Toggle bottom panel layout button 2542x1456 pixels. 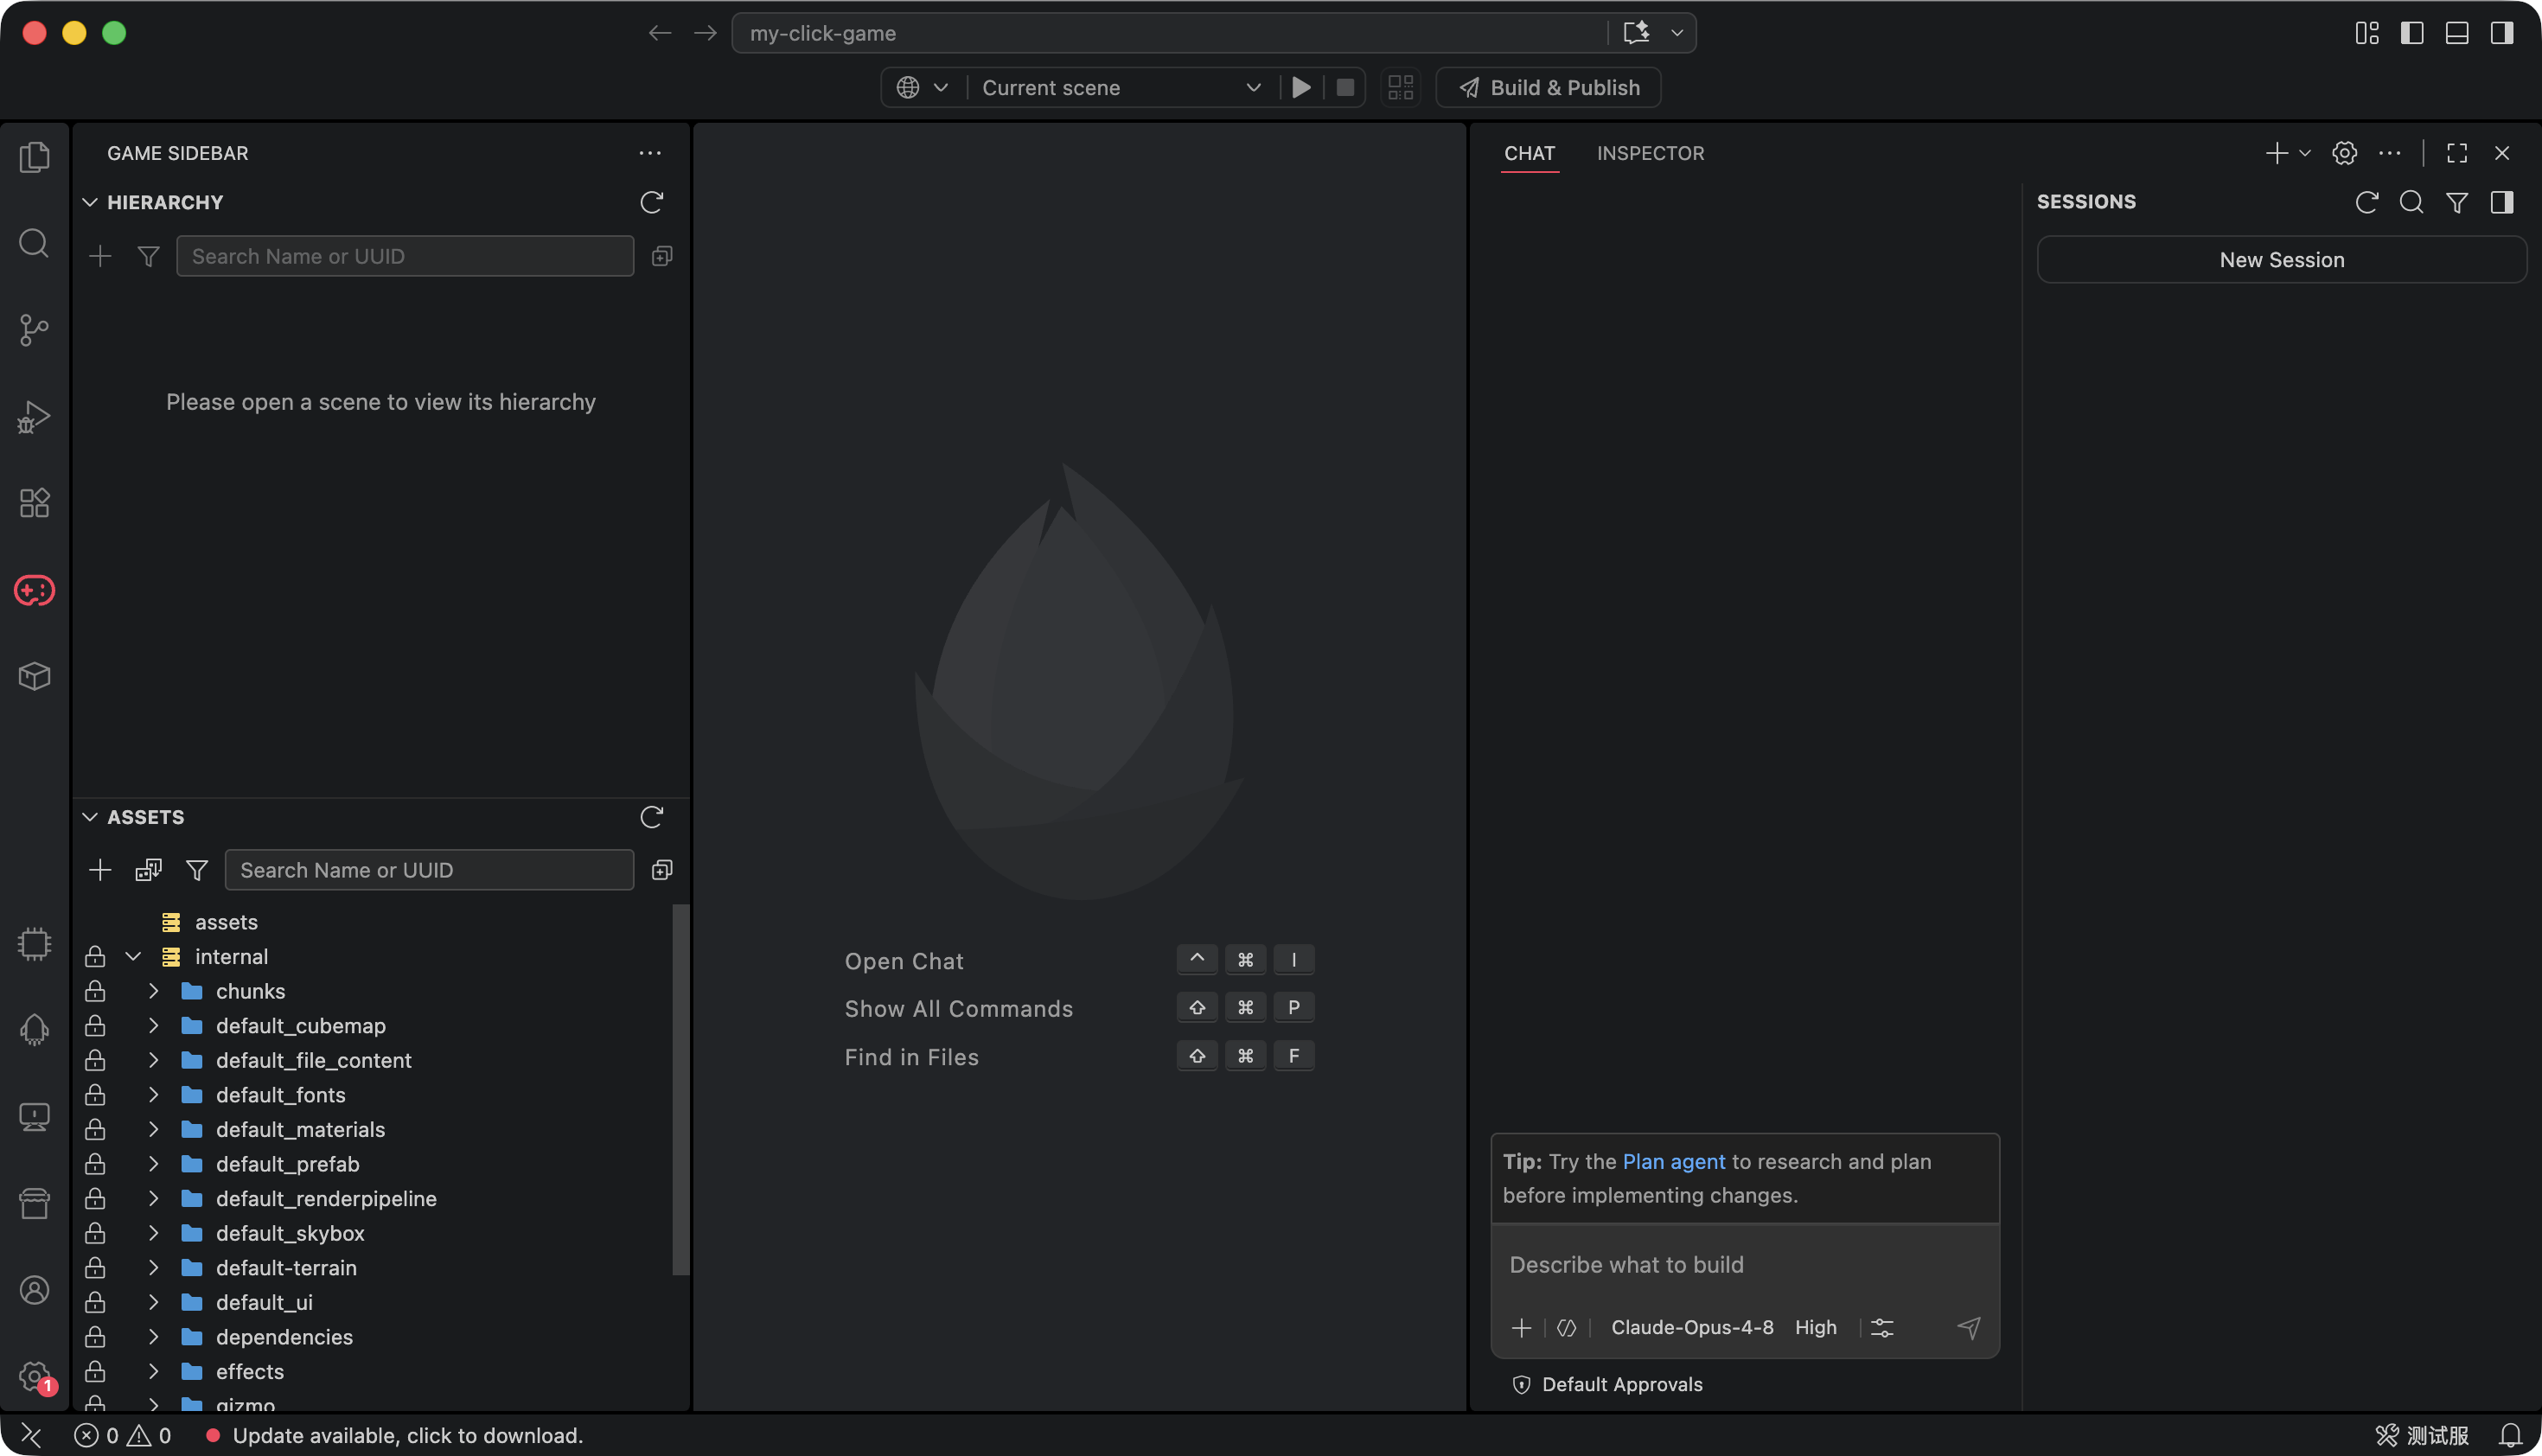pyautogui.click(x=2456, y=33)
